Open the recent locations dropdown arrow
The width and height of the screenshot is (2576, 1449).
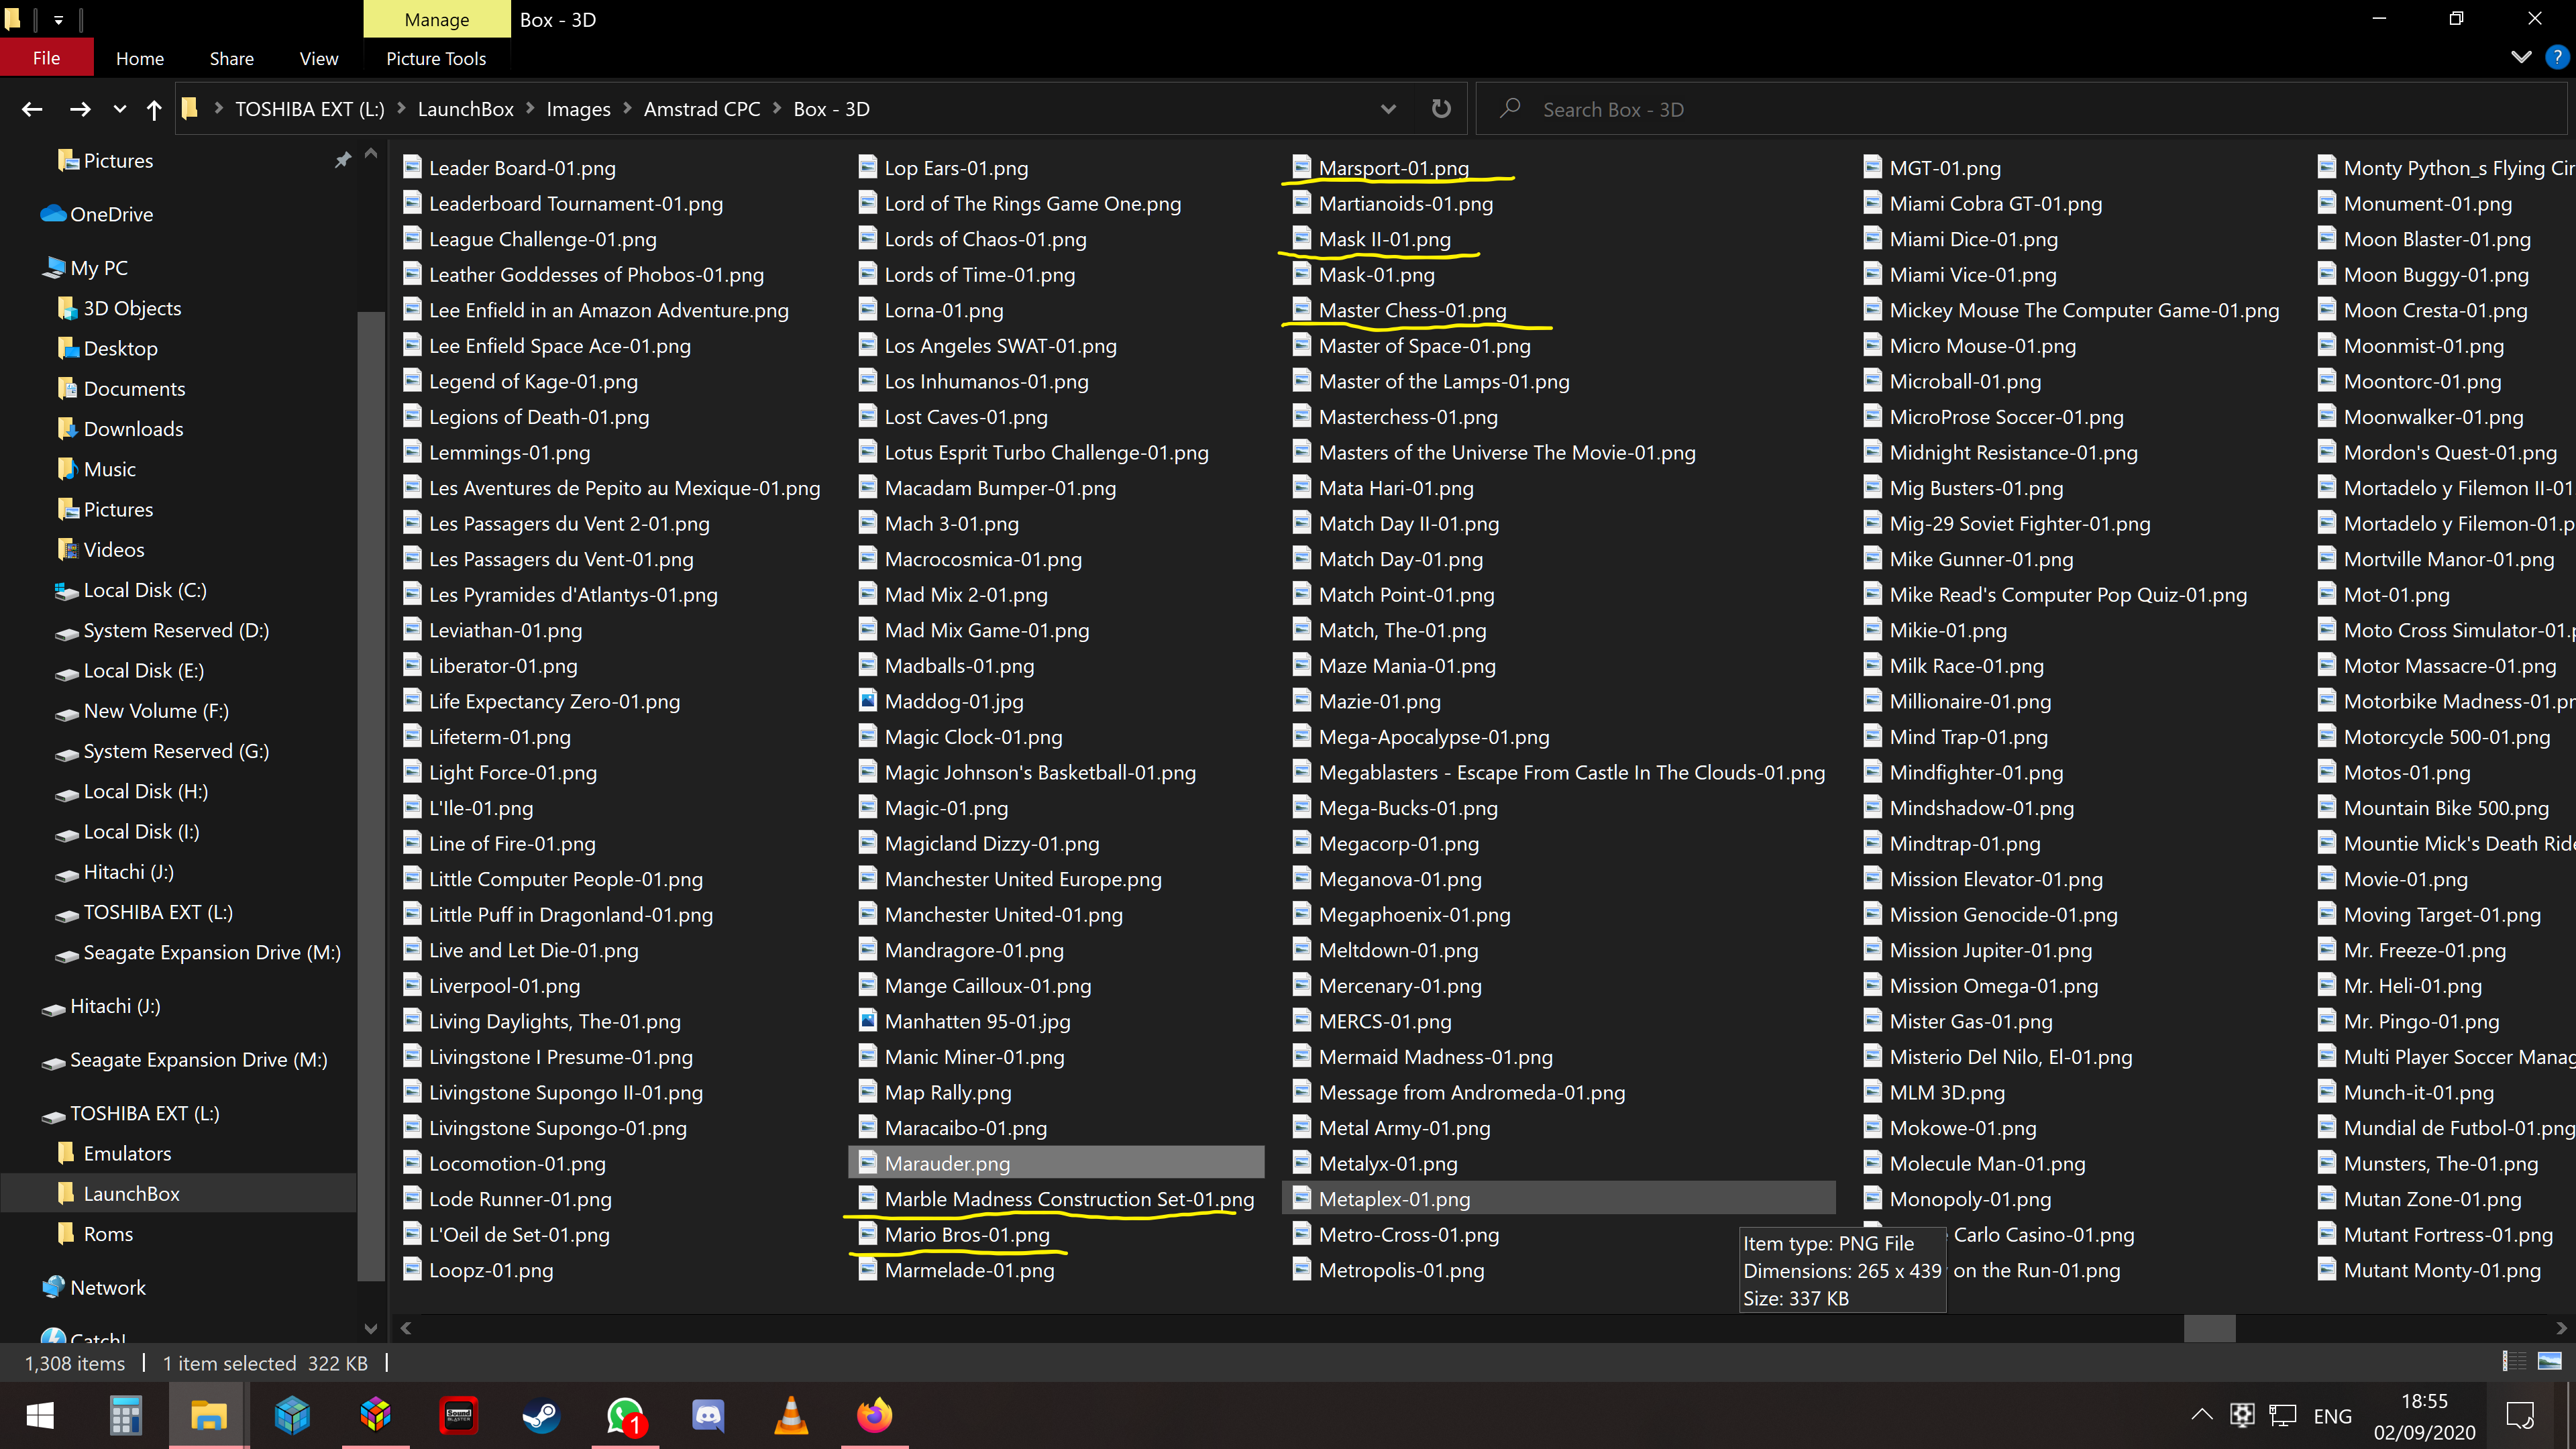click(x=120, y=109)
